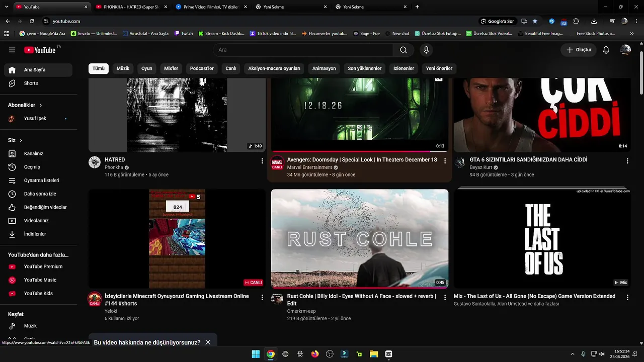The height and width of the screenshot is (362, 644).
Task: Bookmark this page with star icon
Action: tap(535, 21)
